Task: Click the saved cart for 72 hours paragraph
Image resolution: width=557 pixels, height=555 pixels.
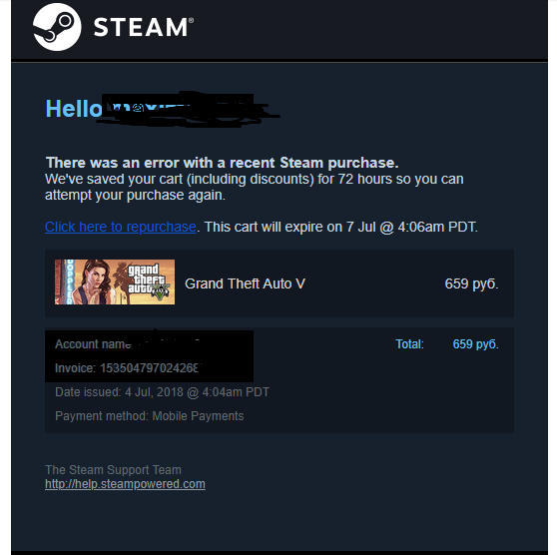Action: click(255, 187)
